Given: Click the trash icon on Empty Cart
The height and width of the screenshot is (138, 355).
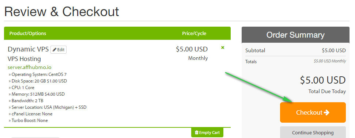Looking at the screenshot, I should (x=197, y=133).
